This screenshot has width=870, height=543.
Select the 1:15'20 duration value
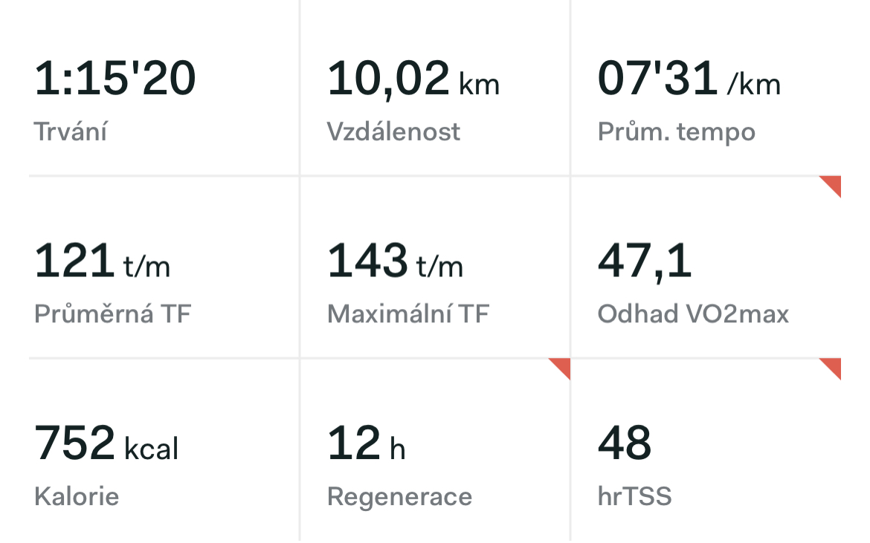point(115,78)
